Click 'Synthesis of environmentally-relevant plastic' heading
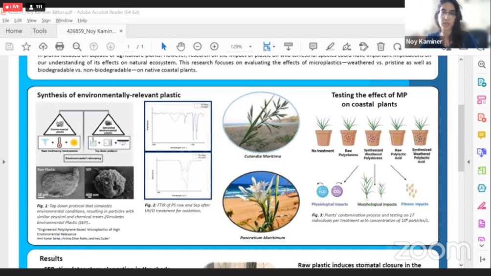The image size is (491, 276). click(109, 95)
